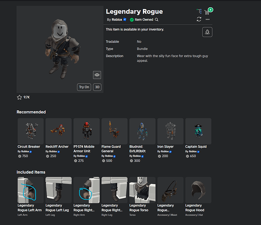Open the three-dots more options menu
The width and height of the screenshot is (261, 225).
208,19
